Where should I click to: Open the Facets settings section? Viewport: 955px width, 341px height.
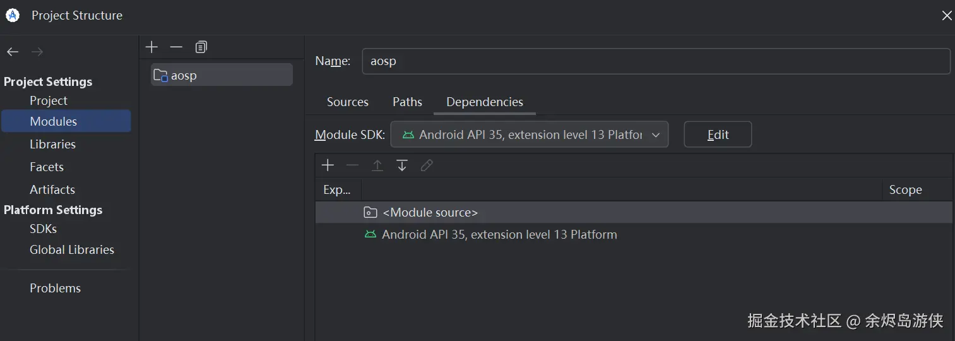(x=47, y=167)
